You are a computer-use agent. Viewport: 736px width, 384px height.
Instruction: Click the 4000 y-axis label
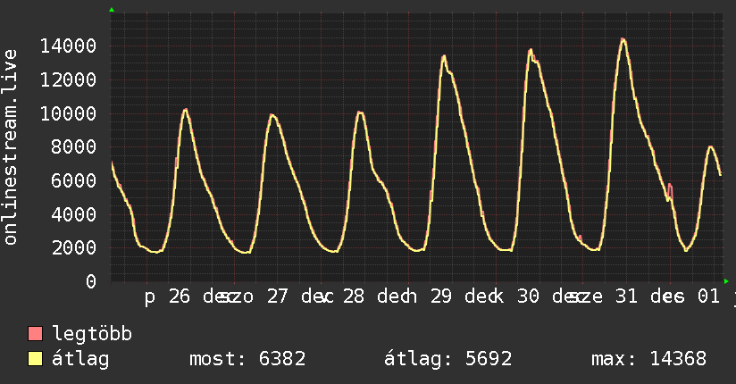click(74, 214)
